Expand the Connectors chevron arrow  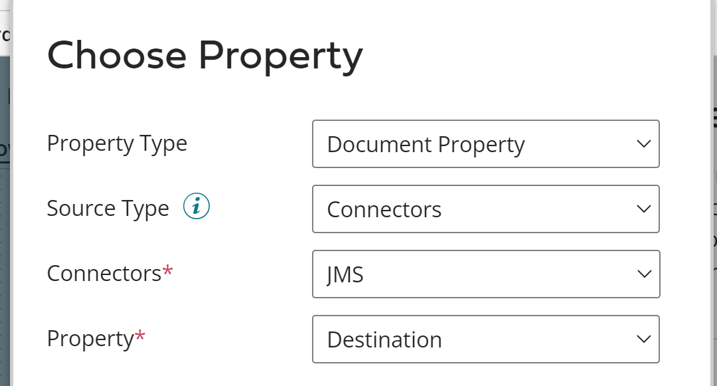[643, 274]
